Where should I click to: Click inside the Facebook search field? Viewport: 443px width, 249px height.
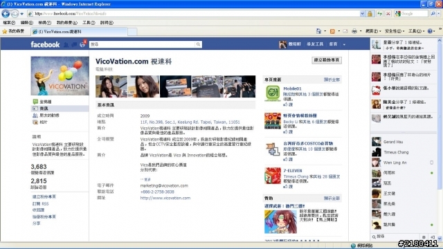tap(142, 44)
